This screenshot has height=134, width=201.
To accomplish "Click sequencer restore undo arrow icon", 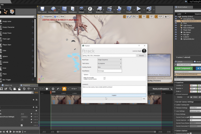I will (x=24, y=89).
